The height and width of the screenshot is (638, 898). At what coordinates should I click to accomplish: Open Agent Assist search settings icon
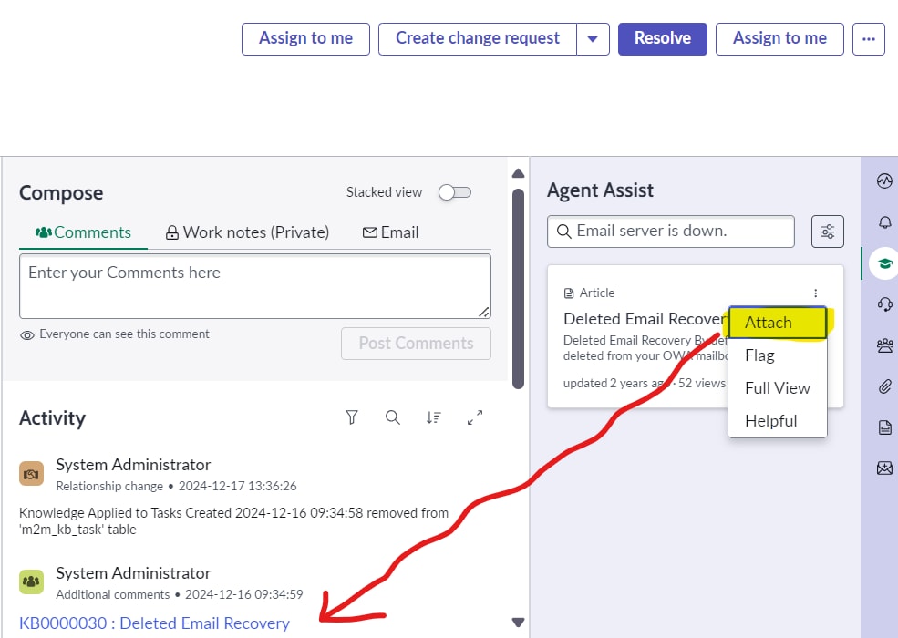click(827, 231)
